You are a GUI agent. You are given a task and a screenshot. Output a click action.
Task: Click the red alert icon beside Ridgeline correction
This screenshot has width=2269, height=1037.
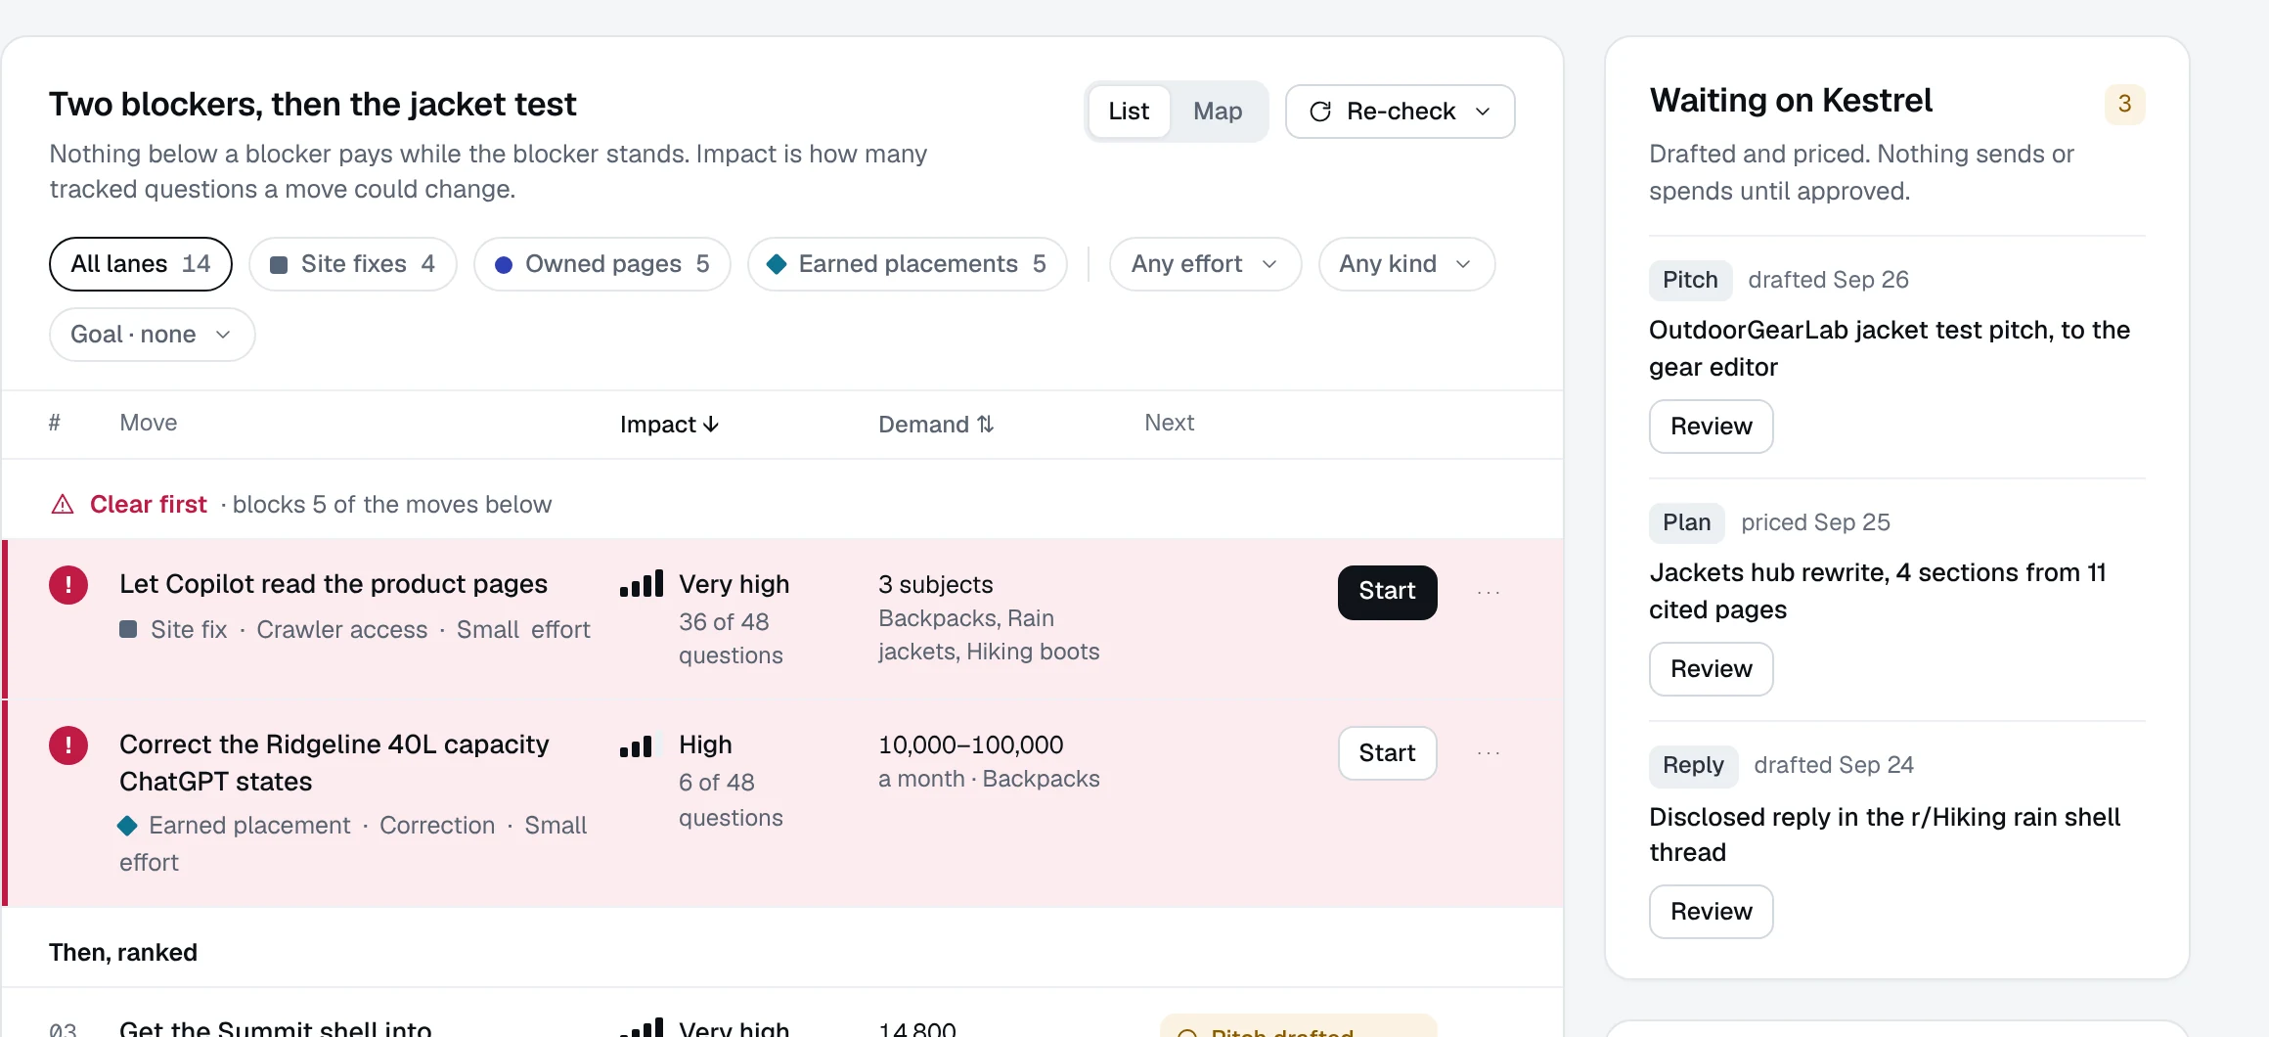click(68, 745)
